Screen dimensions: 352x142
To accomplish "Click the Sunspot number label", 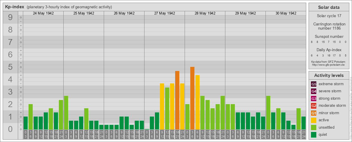I will 329,37.
